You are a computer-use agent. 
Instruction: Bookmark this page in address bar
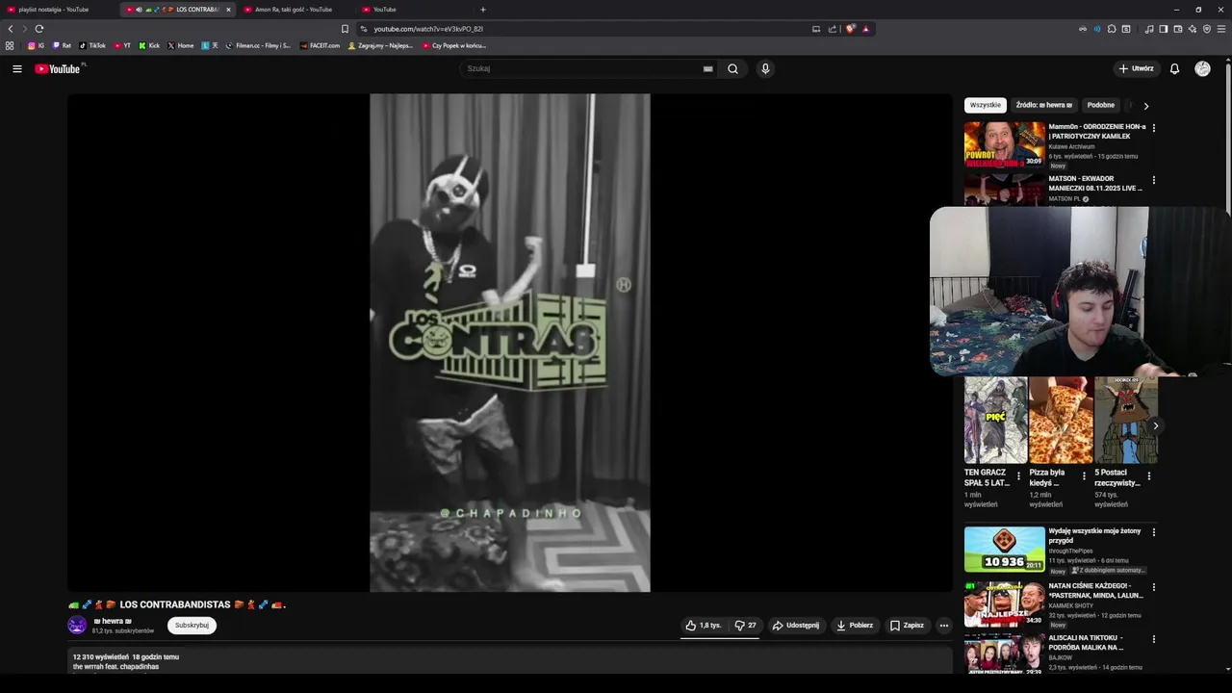tap(345, 29)
